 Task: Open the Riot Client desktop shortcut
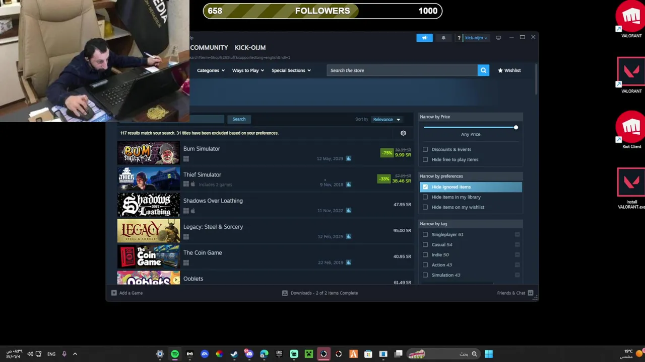[x=631, y=131]
